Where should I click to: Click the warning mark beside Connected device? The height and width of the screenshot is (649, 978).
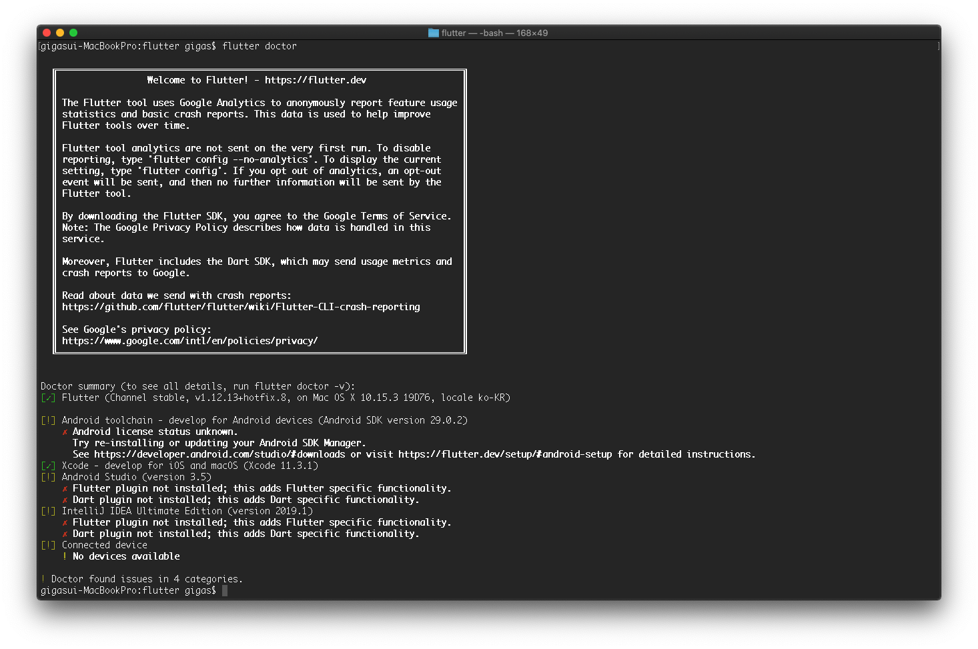[x=48, y=546]
